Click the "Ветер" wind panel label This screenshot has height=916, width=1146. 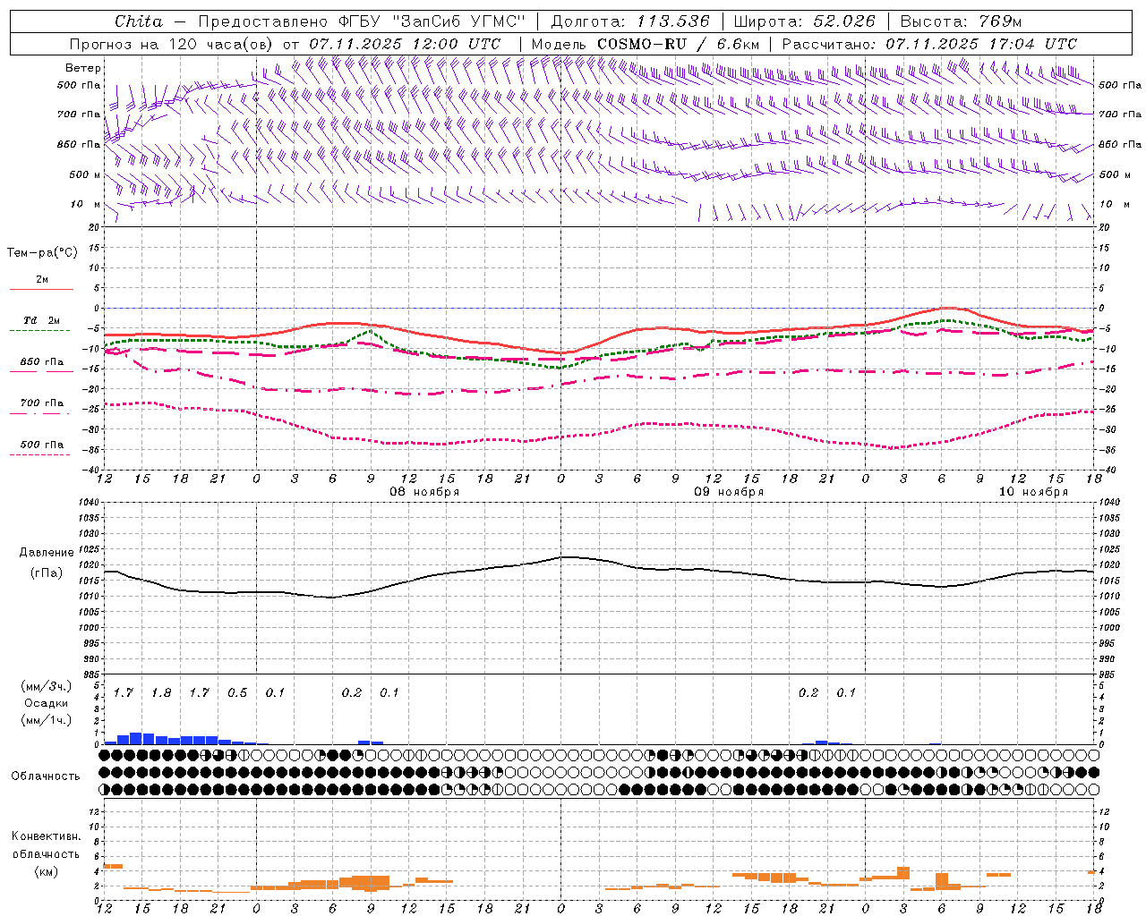pyautogui.click(x=83, y=68)
